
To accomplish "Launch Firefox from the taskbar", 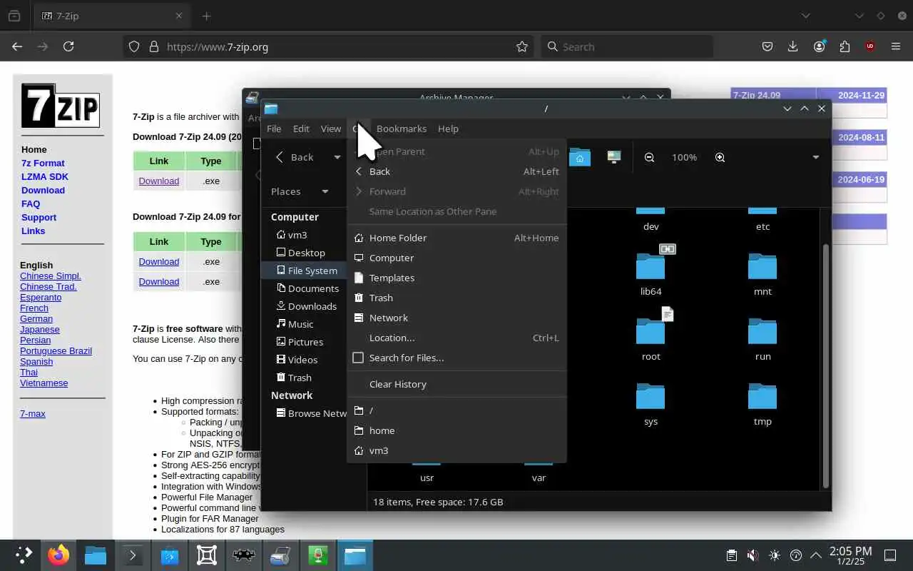I will click(58, 555).
